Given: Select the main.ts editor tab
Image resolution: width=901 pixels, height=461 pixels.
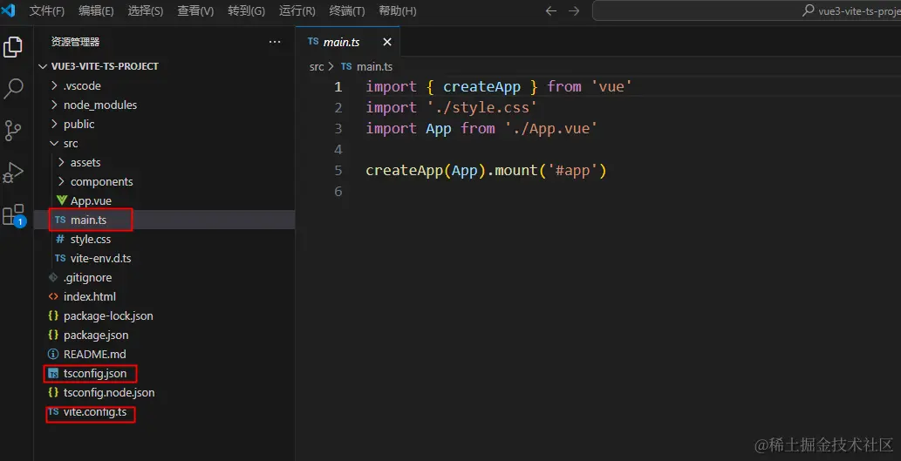Looking at the screenshot, I should pos(341,42).
